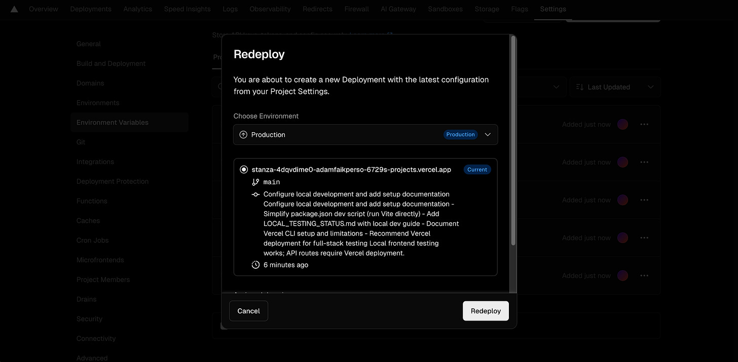Image resolution: width=738 pixels, height=362 pixels.
Task: Open Deployments from the top navigation
Action: 90,9
